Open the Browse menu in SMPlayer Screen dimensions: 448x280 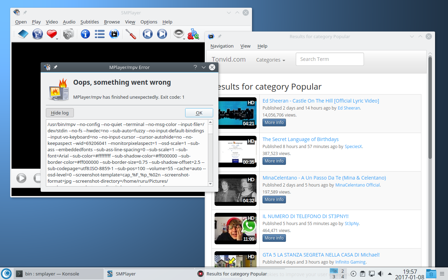112,22
